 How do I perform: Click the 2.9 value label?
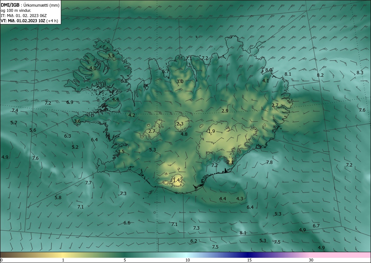pos(225,111)
